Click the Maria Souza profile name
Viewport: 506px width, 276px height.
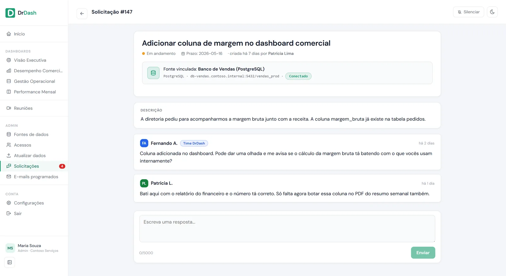29,246
